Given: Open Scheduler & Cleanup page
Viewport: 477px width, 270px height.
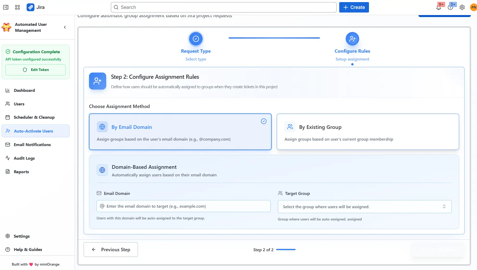Looking at the screenshot, I should point(35,117).
